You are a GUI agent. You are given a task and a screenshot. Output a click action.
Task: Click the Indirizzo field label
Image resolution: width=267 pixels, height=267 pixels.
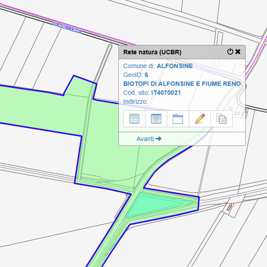click(135, 101)
